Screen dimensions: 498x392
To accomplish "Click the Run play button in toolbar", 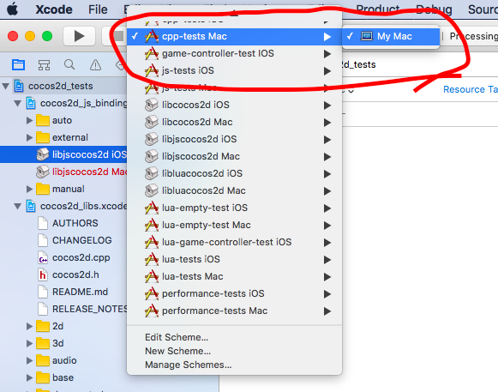I will point(79,36).
